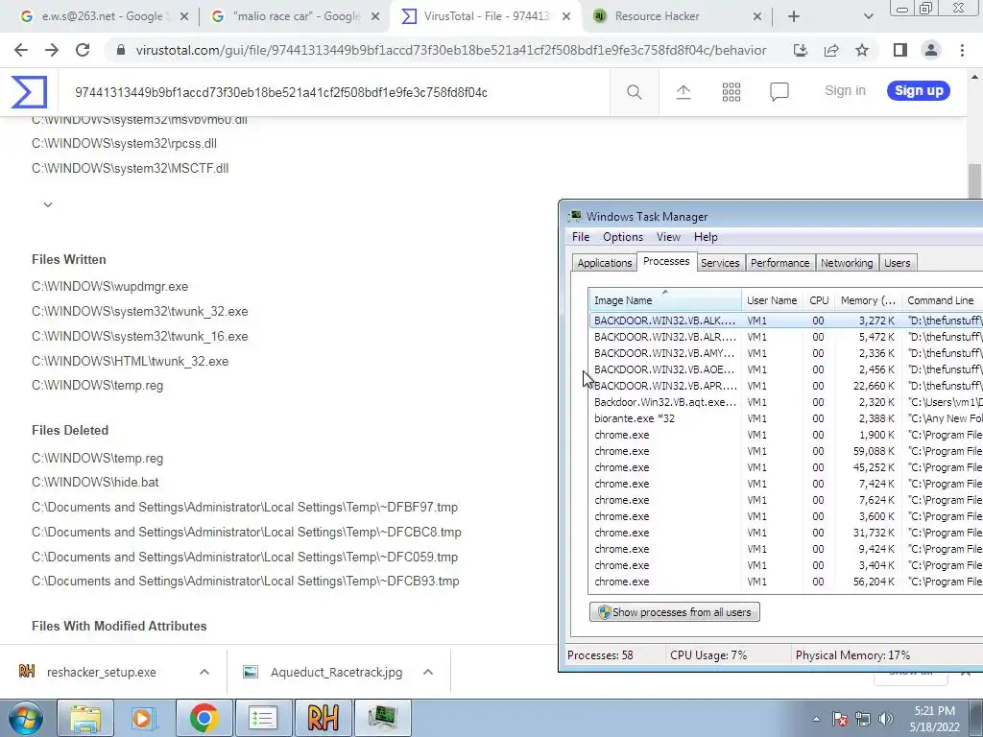
Task: Open Chrome three-dot menu
Action: click(x=962, y=50)
